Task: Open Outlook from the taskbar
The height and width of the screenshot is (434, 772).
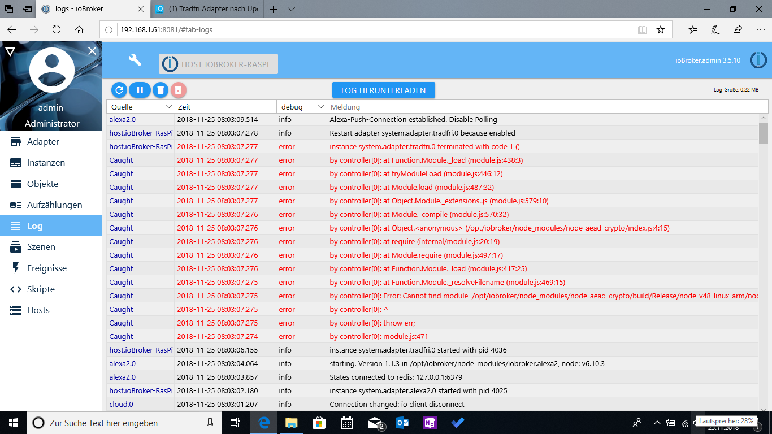Action: 402,423
